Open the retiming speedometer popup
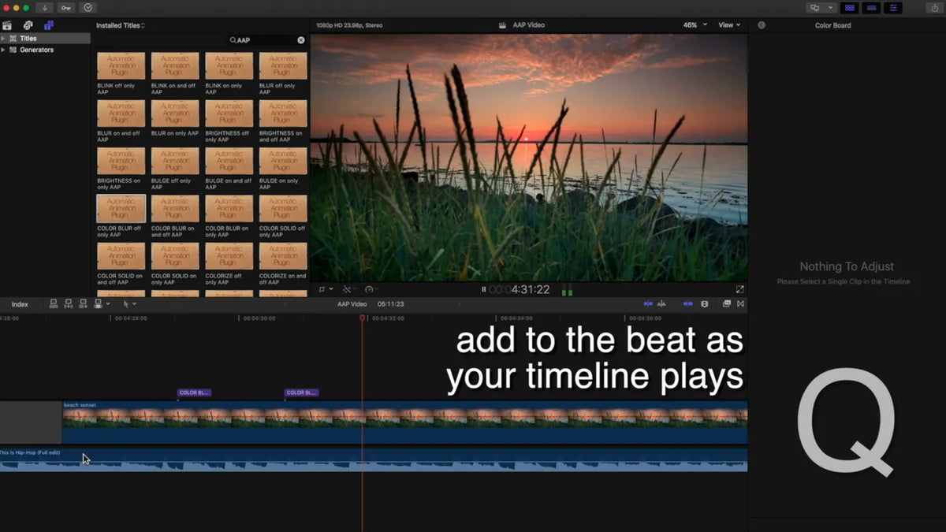The height and width of the screenshot is (532, 946). (371, 289)
